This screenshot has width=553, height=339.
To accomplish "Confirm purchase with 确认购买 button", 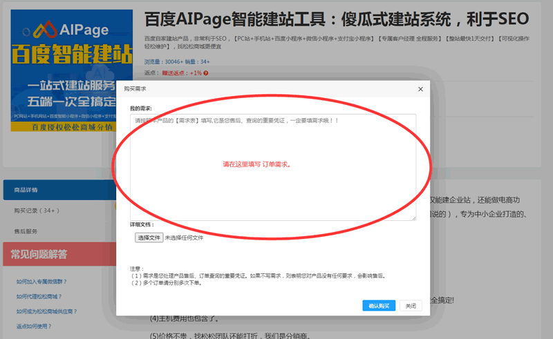I will click(x=379, y=306).
